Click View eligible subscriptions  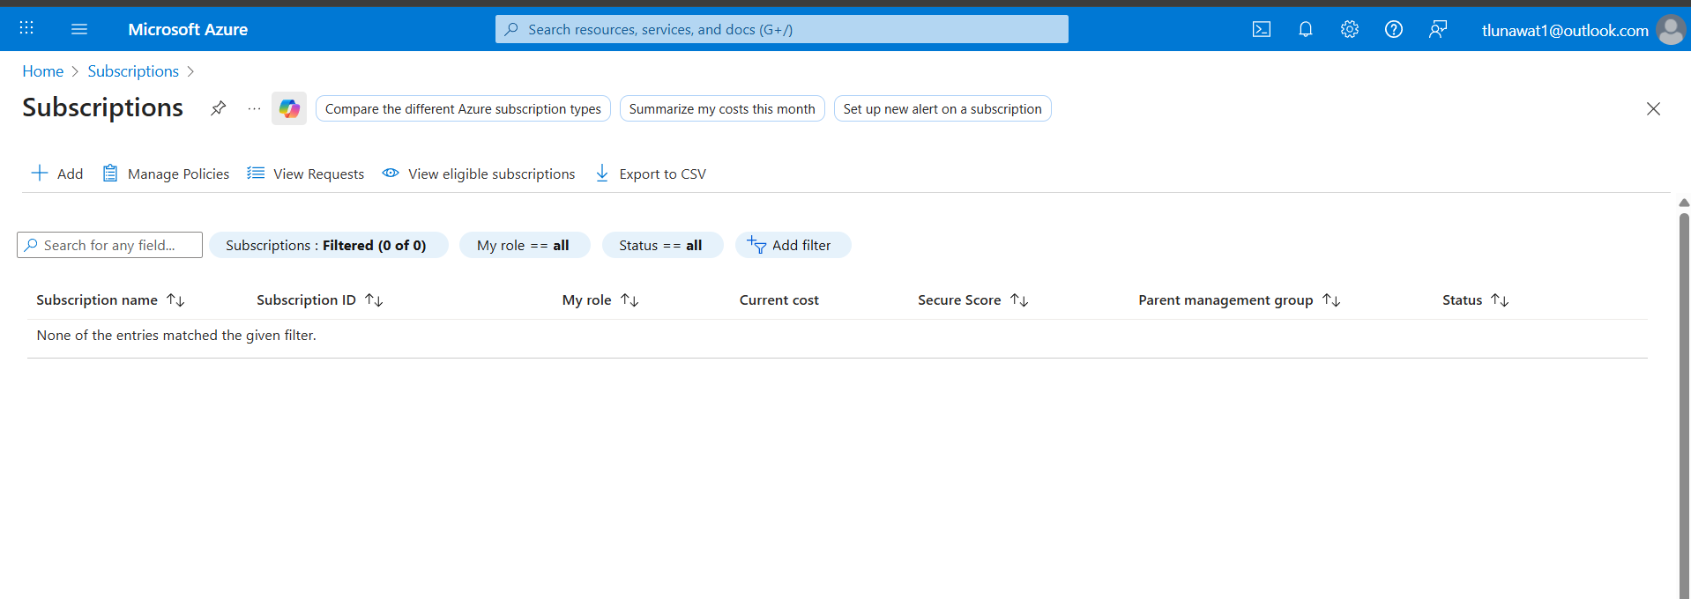click(x=479, y=174)
